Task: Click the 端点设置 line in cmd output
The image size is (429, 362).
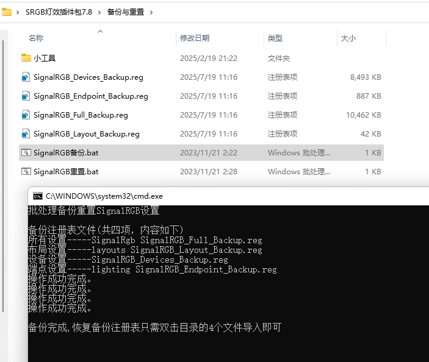Action: [x=153, y=269]
